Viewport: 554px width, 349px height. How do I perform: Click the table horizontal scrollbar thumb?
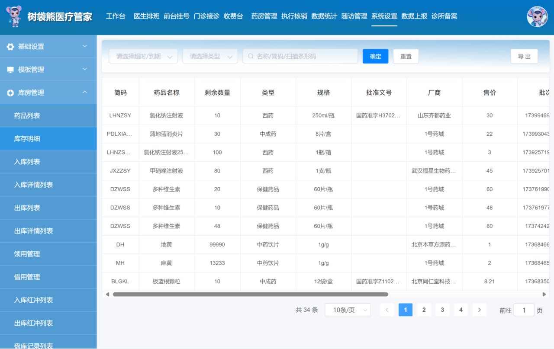(251, 295)
